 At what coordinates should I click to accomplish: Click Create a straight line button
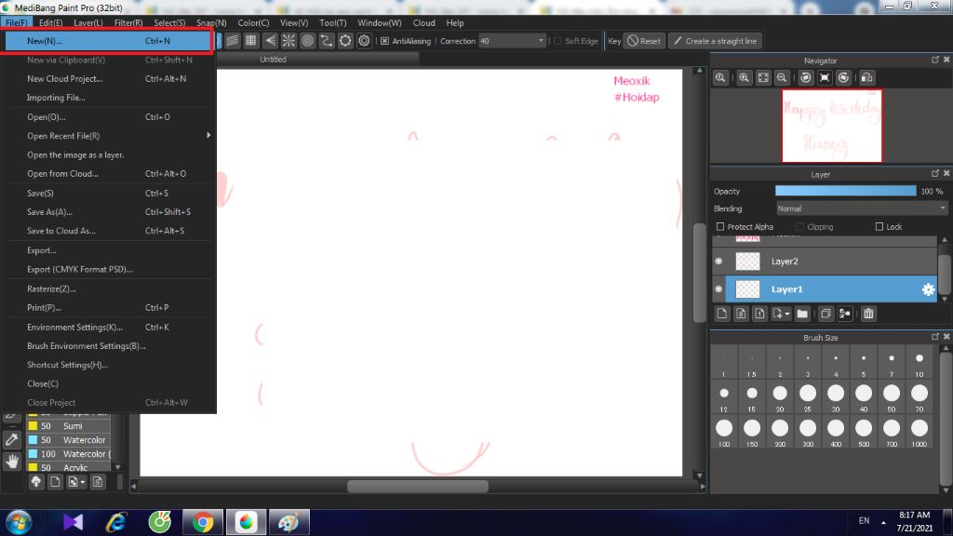tap(716, 41)
